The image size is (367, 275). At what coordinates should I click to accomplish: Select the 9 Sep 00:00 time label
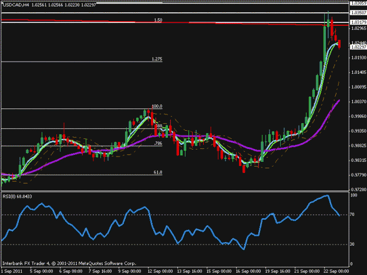pyautogui.click(x=129, y=271)
